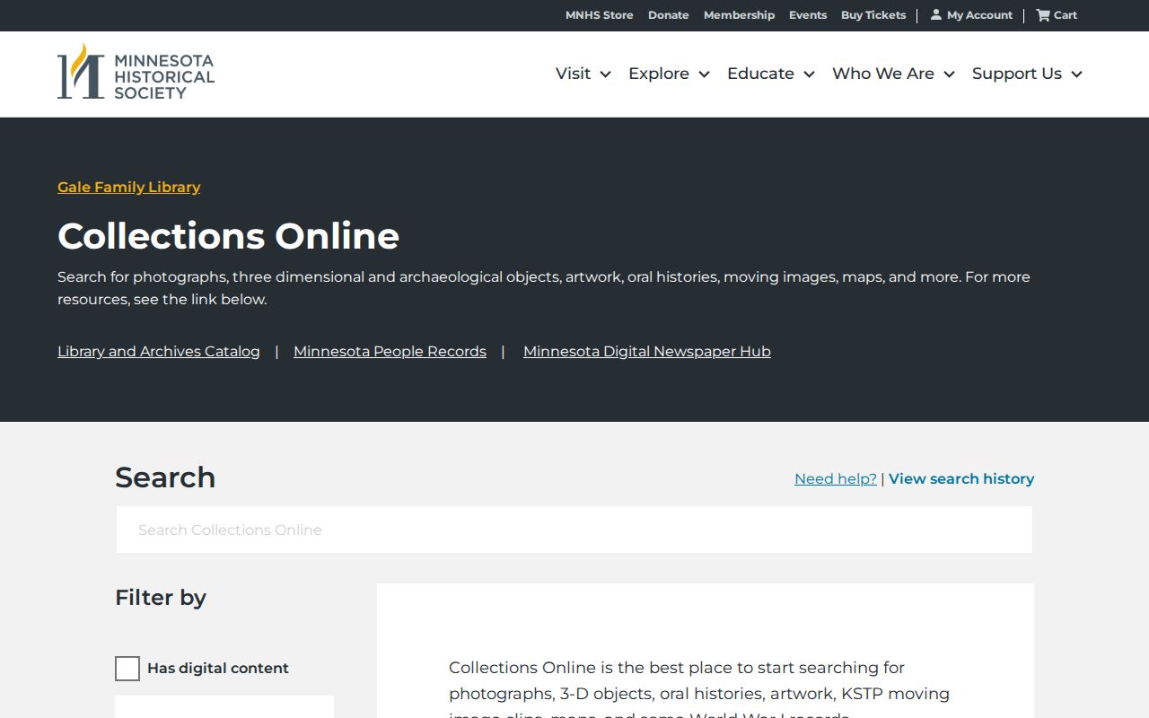Click Buy Tickets link
The height and width of the screenshot is (718, 1149).
873,15
